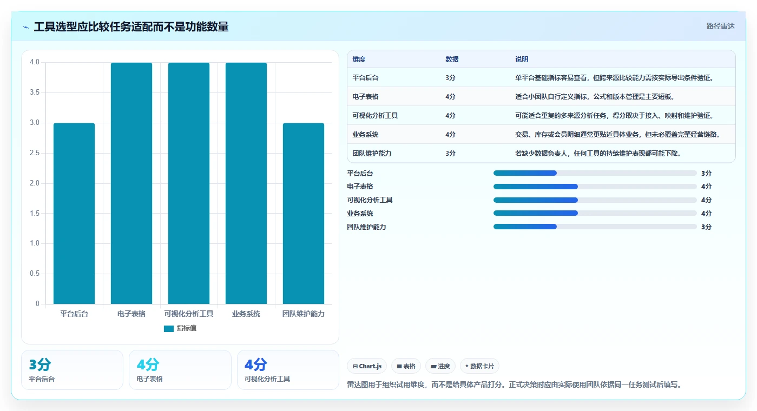Click the 3分 label beside 团队维护能力 progress bar

[x=706, y=227]
